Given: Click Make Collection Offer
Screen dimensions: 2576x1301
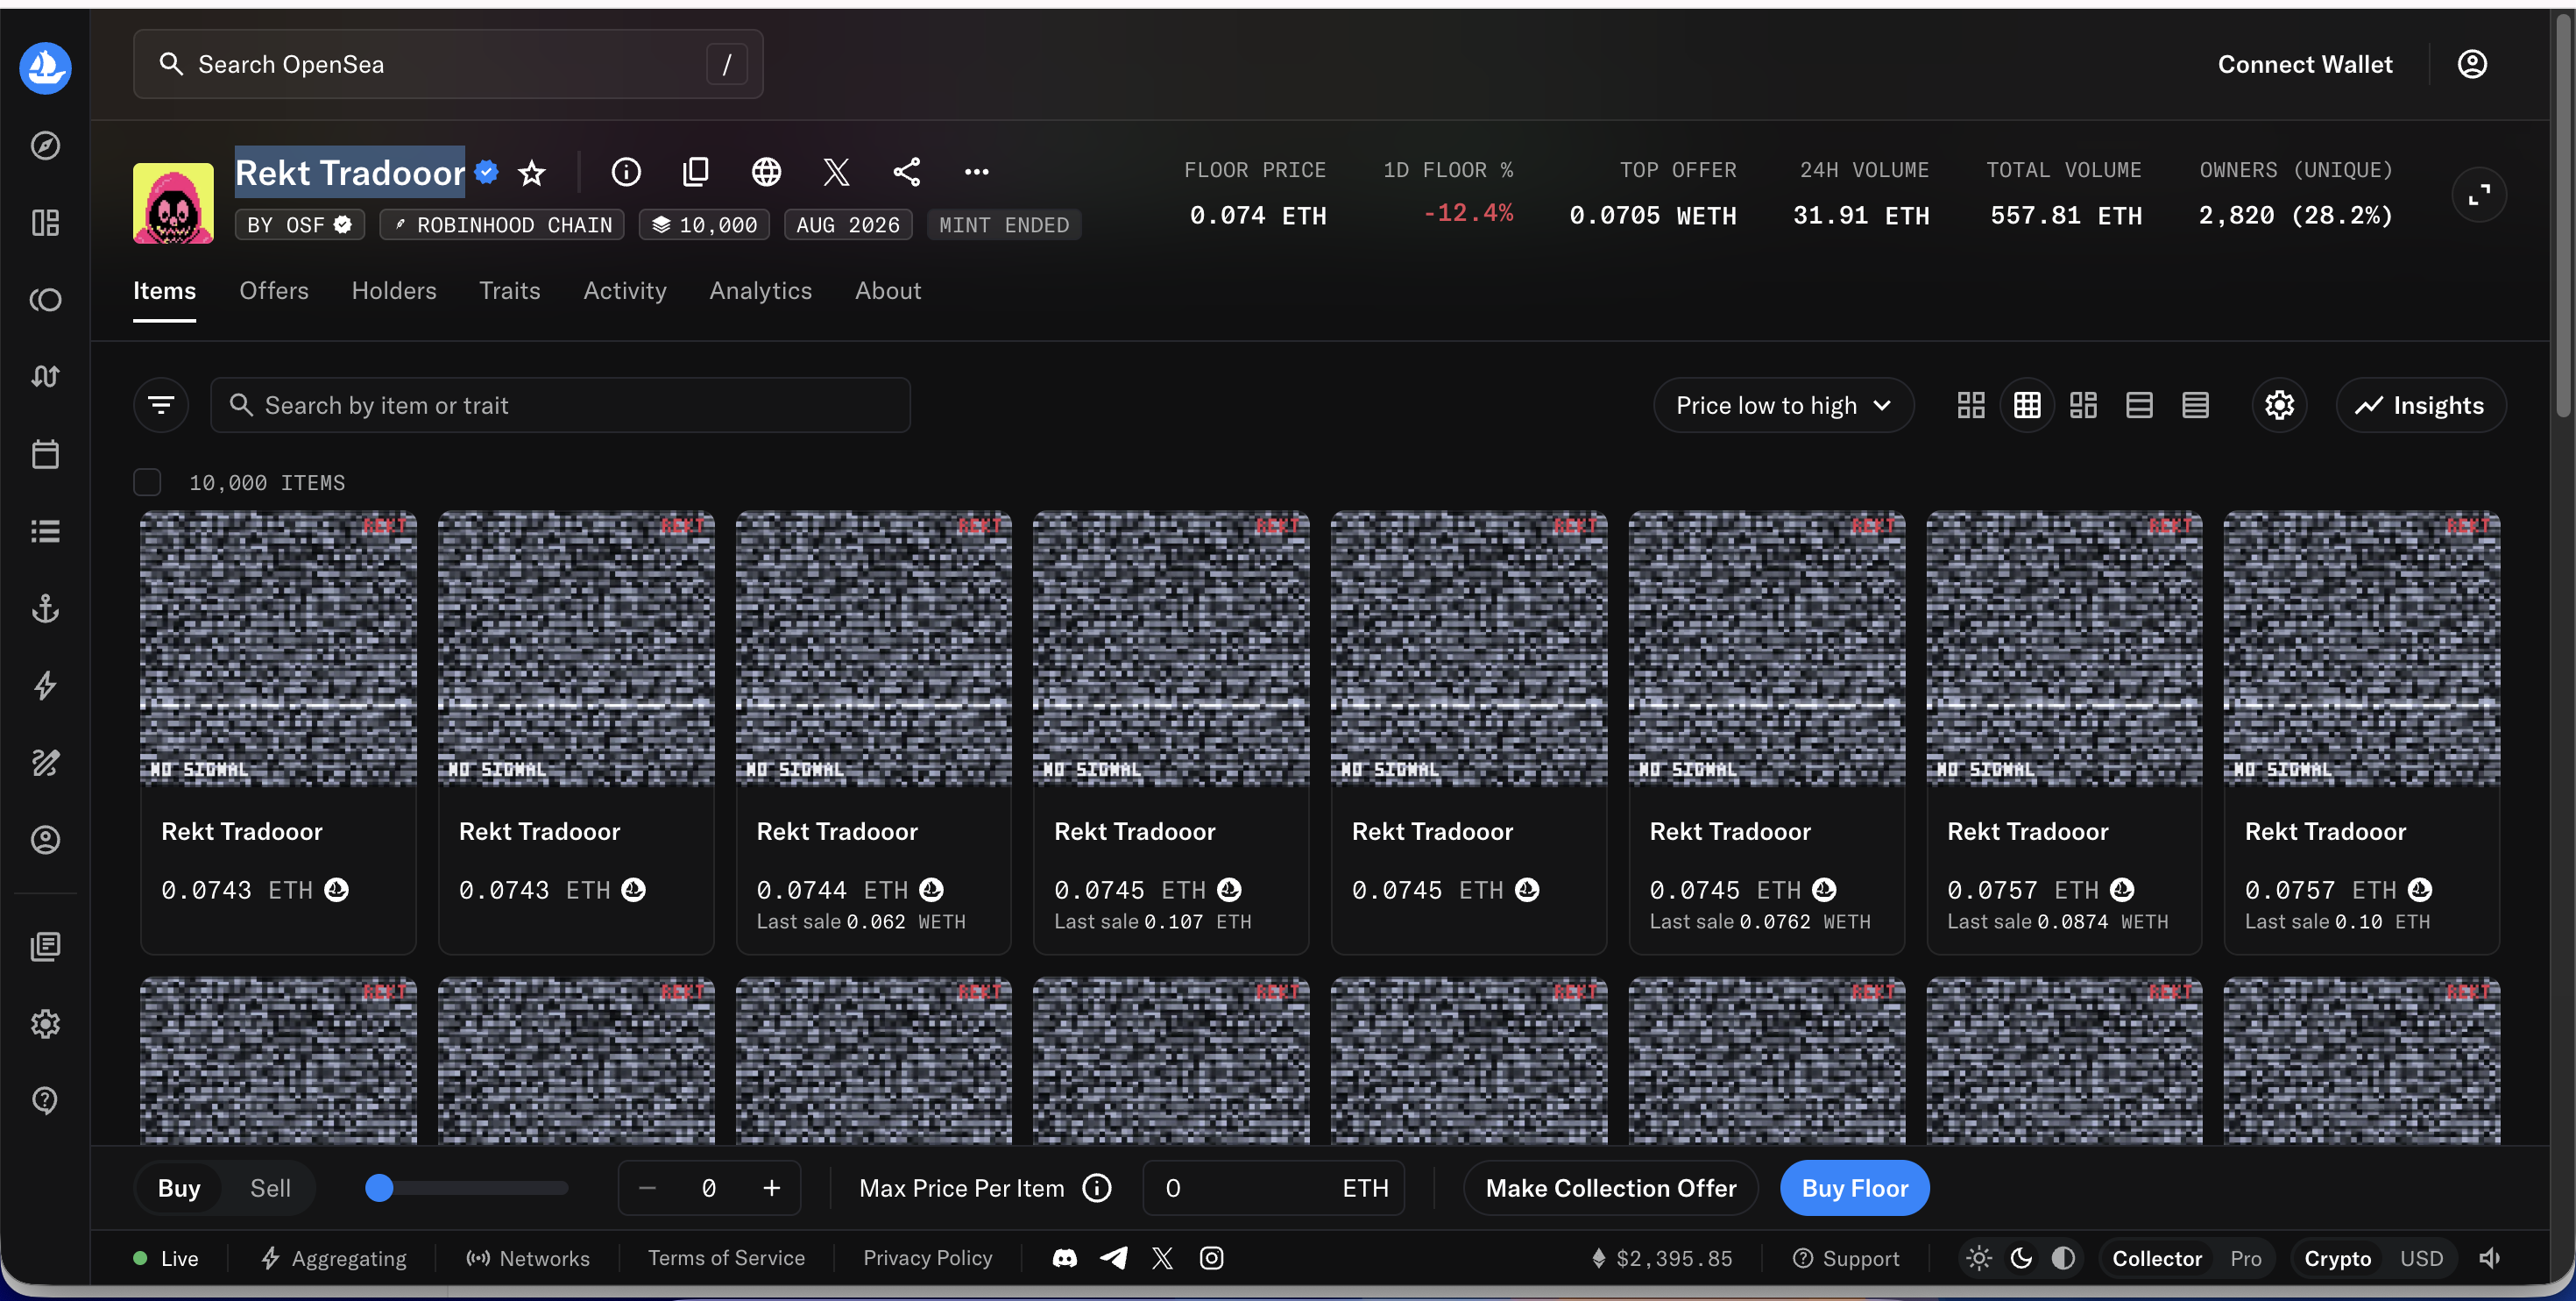Looking at the screenshot, I should pyautogui.click(x=1610, y=1188).
